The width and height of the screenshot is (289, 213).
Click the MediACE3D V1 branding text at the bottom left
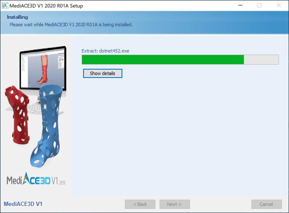[23, 204]
